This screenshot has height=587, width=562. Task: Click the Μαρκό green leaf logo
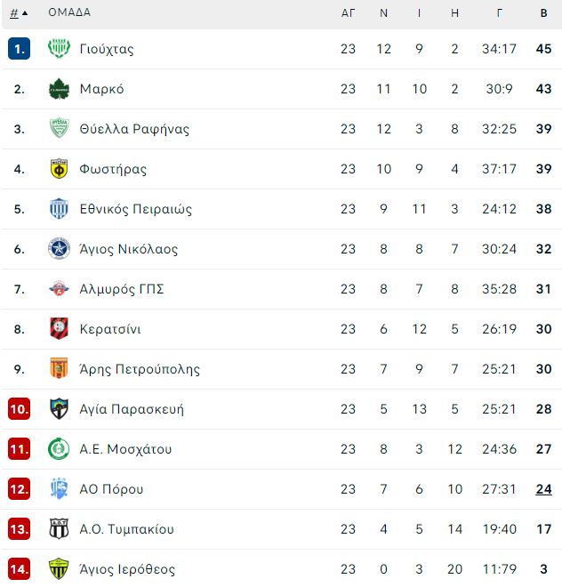(60, 89)
